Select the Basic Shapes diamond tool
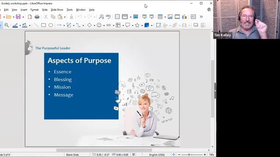Screen dimensions: 280x157 click(89, 25)
